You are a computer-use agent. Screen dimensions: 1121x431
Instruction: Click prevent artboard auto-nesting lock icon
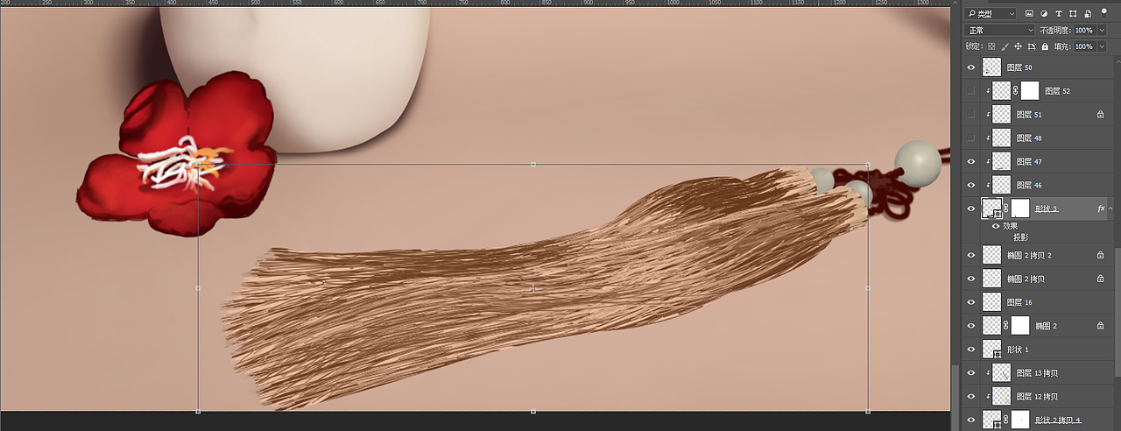tap(1032, 46)
